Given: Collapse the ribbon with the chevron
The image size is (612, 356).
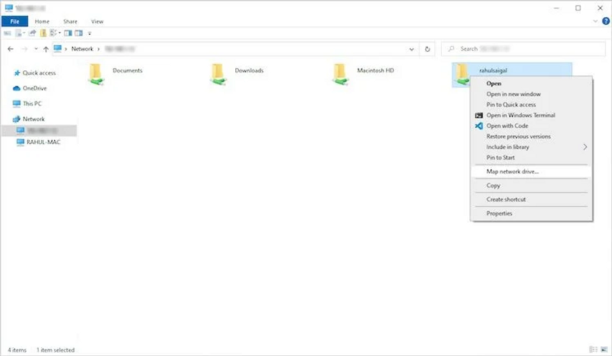Looking at the screenshot, I should (595, 22).
